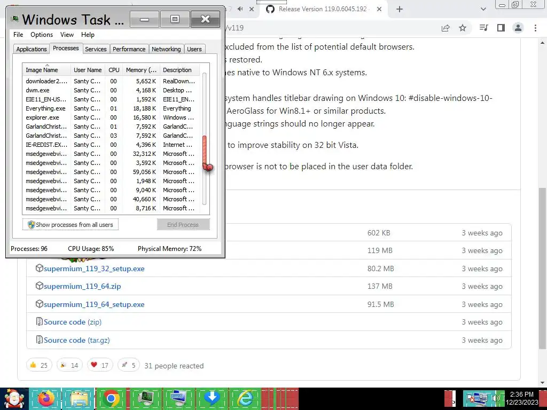Screen dimensions: 547x410
Task: Download Source code (tar.gz)
Action: 77,340
